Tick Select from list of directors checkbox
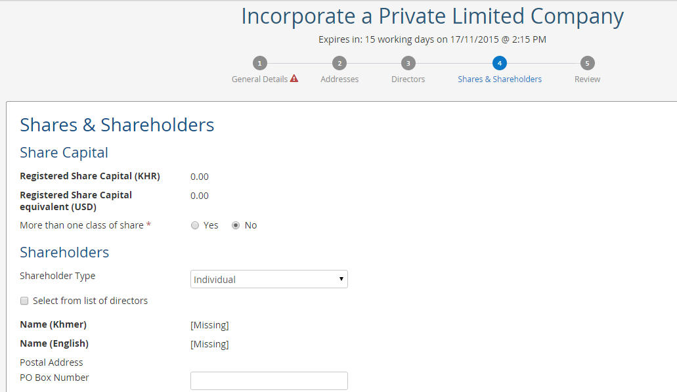The image size is (677, 392). [x=24, y=301]
